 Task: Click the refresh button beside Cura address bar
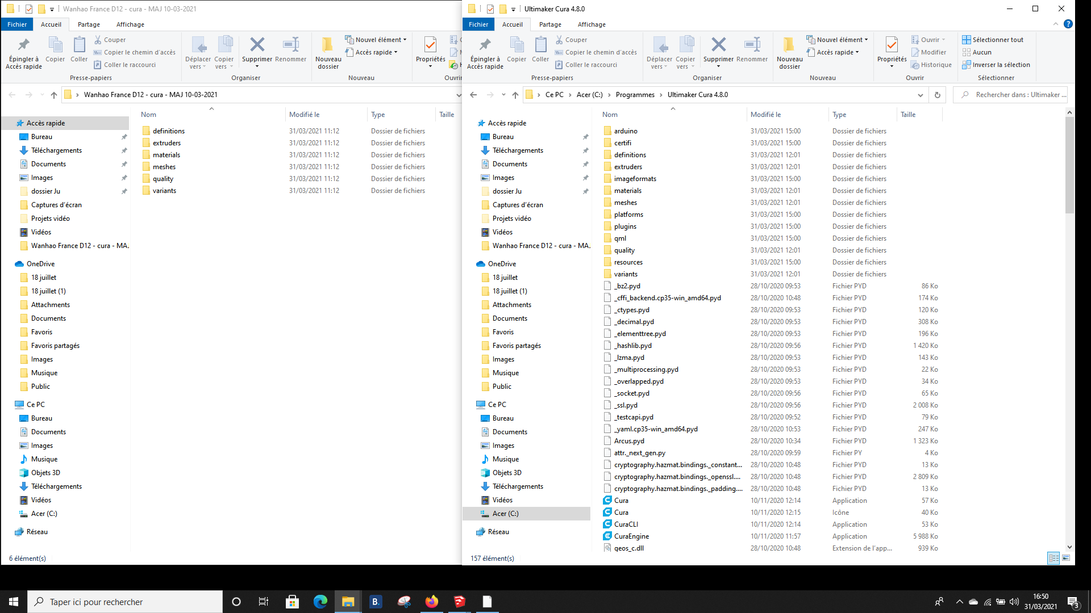click(938, 95)
